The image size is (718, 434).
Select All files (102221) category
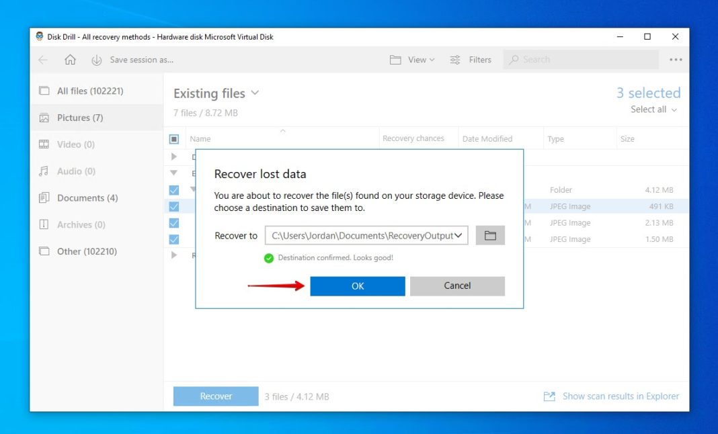[x=97, y=91]
